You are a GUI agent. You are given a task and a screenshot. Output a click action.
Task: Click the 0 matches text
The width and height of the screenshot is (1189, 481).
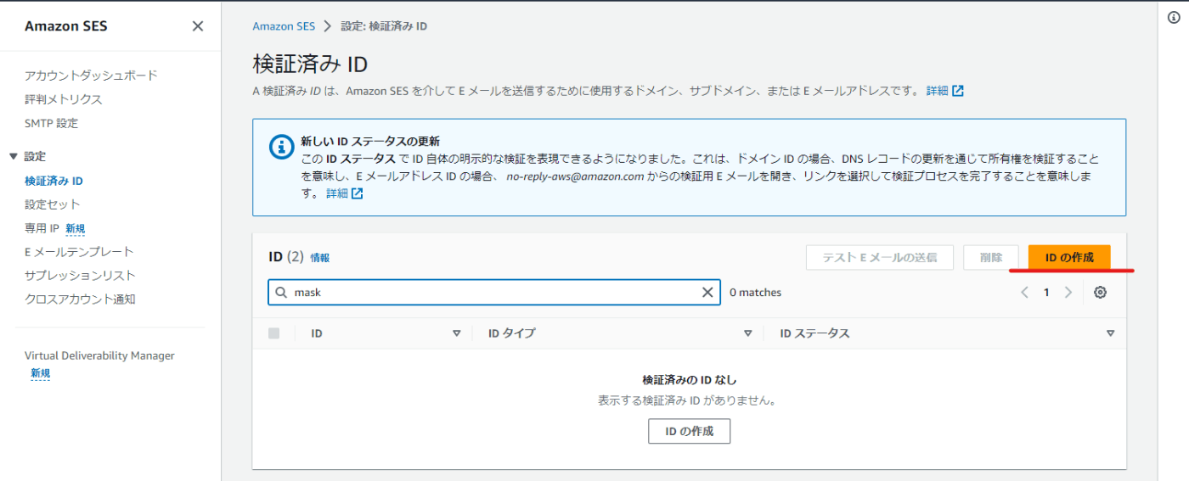(755, 293)
